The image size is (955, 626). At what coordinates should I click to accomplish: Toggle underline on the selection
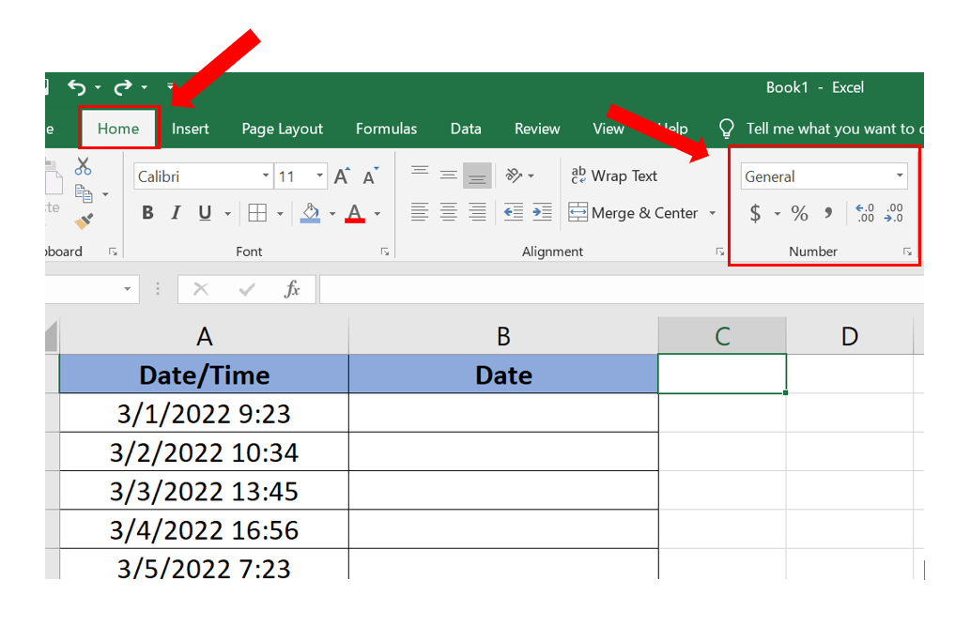pos(204,213)
